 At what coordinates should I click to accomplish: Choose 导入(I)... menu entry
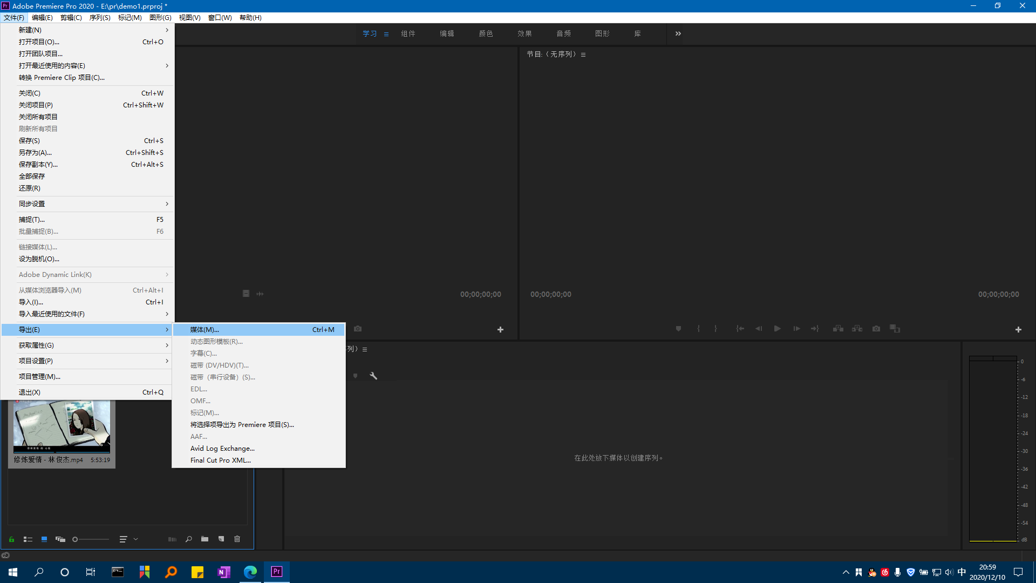[87, 302]
